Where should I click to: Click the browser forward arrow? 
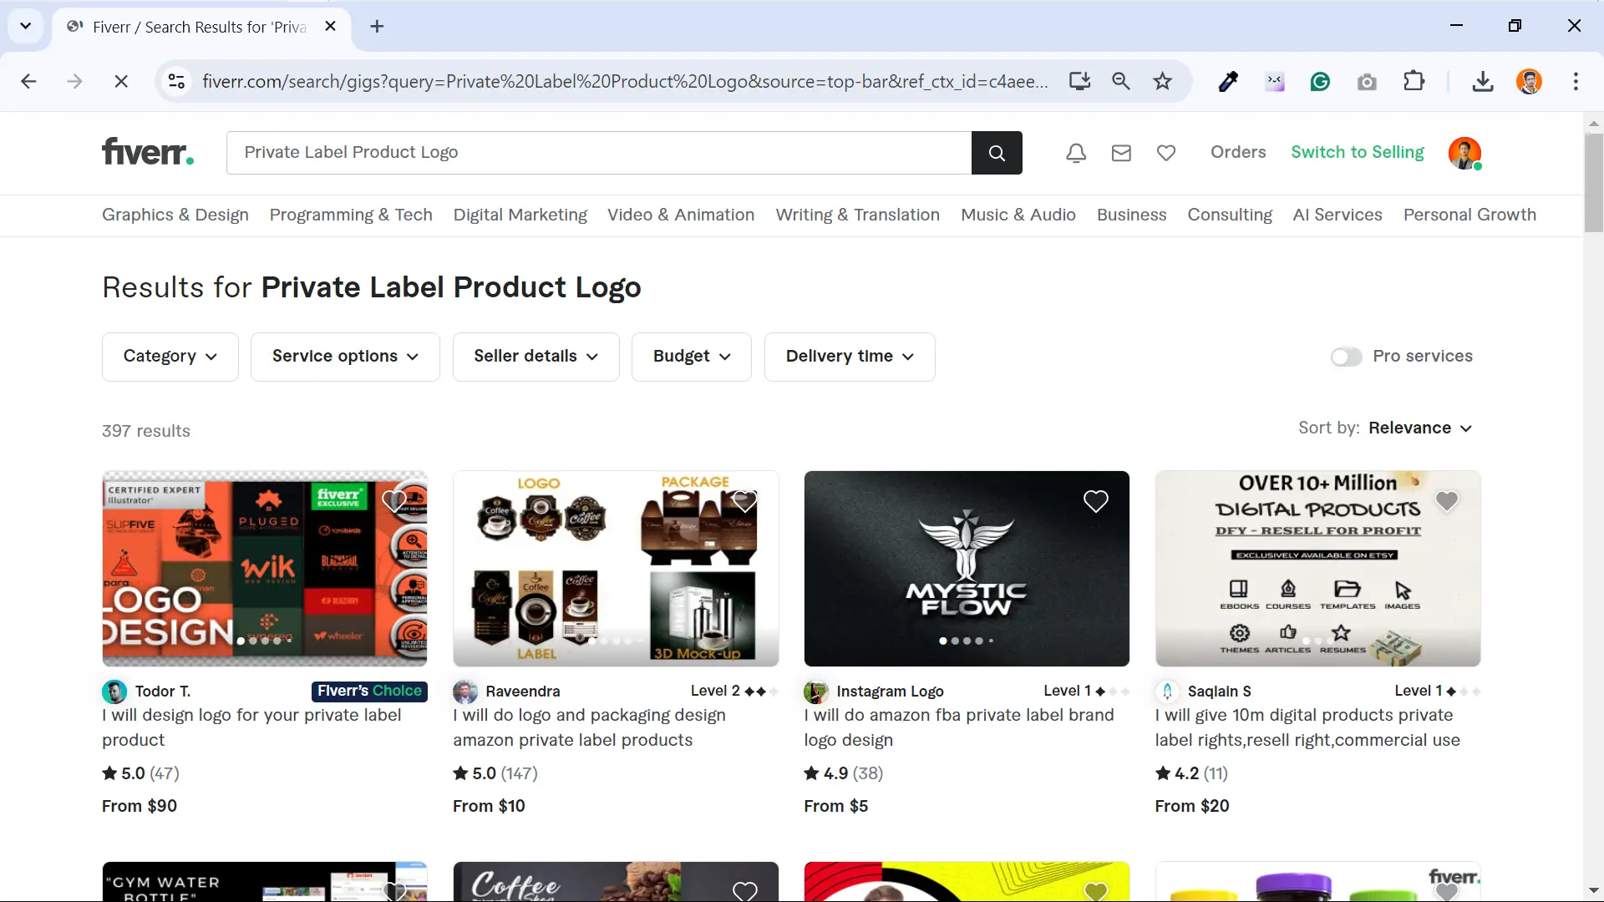[x=74, y=81]
